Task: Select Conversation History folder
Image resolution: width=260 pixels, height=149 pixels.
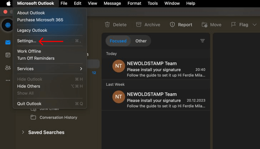Action: point(58,117)
